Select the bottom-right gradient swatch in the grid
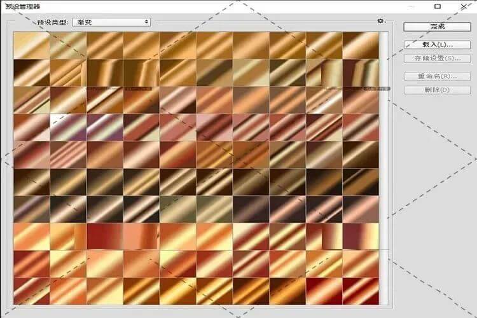Image resolution: width=477 pixels, height=318 pixels. [x=361, y=291]
